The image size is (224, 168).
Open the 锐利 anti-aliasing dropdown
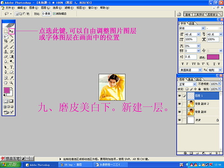pyautogui.click(x=220, y=70)
